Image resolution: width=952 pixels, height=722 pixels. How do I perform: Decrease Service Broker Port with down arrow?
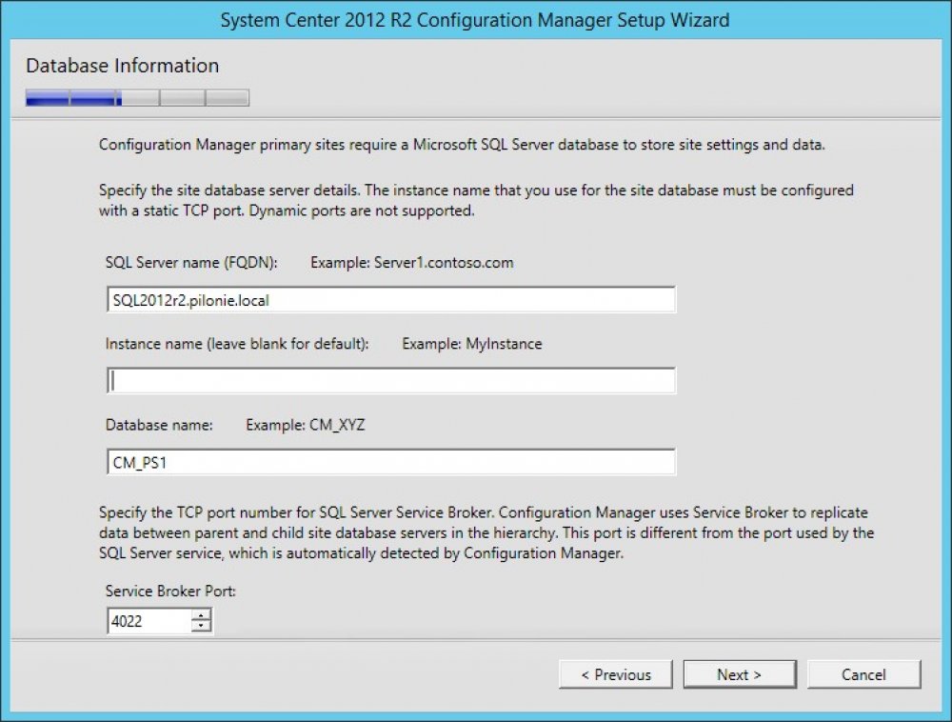[x=201, y=627]
